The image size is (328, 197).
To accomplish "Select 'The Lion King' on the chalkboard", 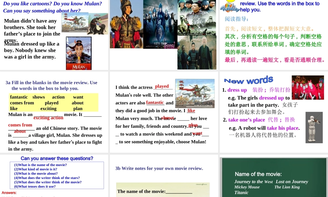I will click(287, 187).
